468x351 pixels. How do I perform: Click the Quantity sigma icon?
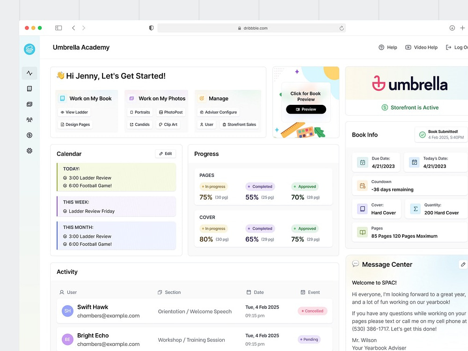point(416,209)
